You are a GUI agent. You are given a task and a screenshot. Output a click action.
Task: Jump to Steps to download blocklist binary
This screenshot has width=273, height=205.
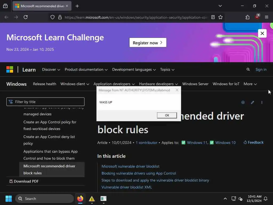155,180
